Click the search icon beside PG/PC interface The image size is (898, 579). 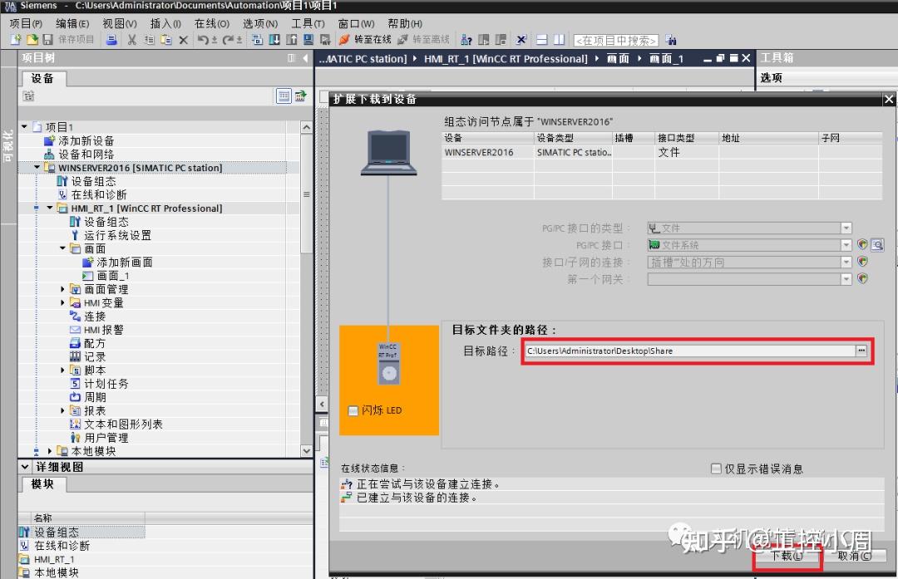877,245
